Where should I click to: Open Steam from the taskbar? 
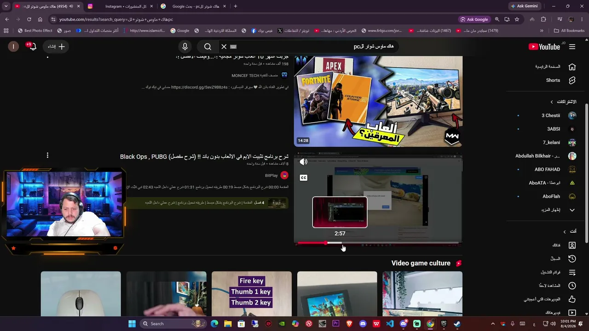coord(457,324)
